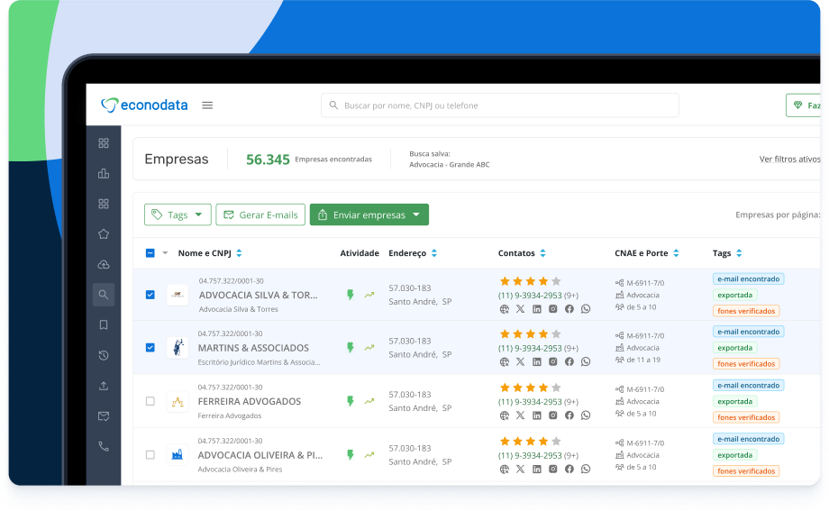
Task: Click exportada tag in Martins & Associados row
Action: (x=735, y=348)
